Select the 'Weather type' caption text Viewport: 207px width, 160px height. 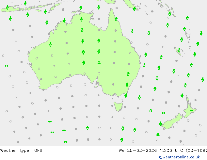14,151
